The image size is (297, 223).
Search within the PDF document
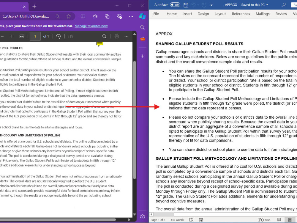tap(104, 36)
